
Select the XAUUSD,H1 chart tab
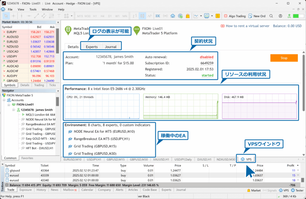(x=161, y=159)
